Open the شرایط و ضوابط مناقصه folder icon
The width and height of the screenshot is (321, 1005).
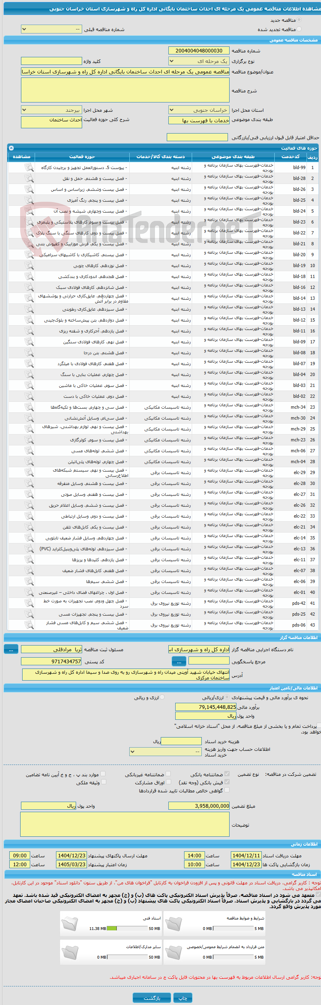tap(174, 923)
